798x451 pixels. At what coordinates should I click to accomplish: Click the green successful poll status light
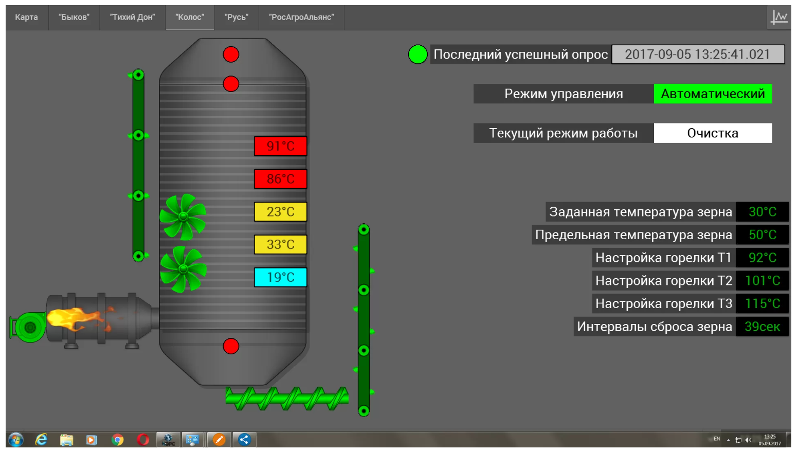(418, 55)
